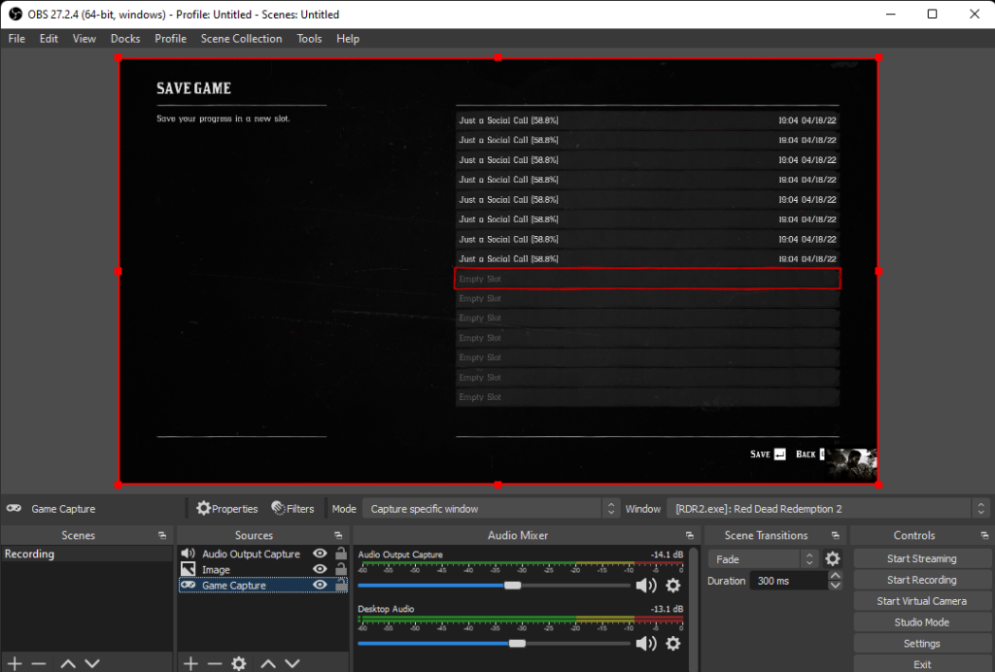Open Filters for Game Capture

tap(292, 509)
